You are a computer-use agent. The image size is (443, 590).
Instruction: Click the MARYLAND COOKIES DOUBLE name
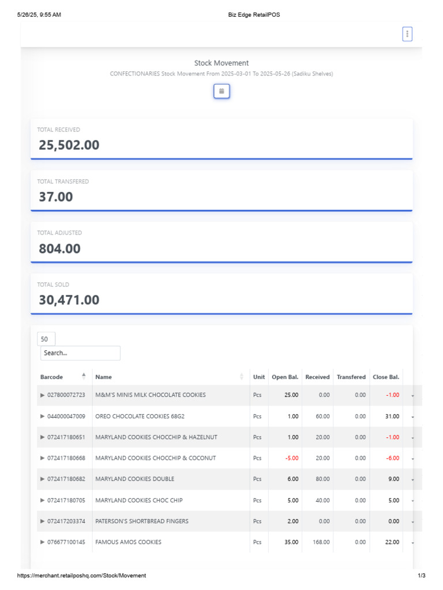(135, 479)
